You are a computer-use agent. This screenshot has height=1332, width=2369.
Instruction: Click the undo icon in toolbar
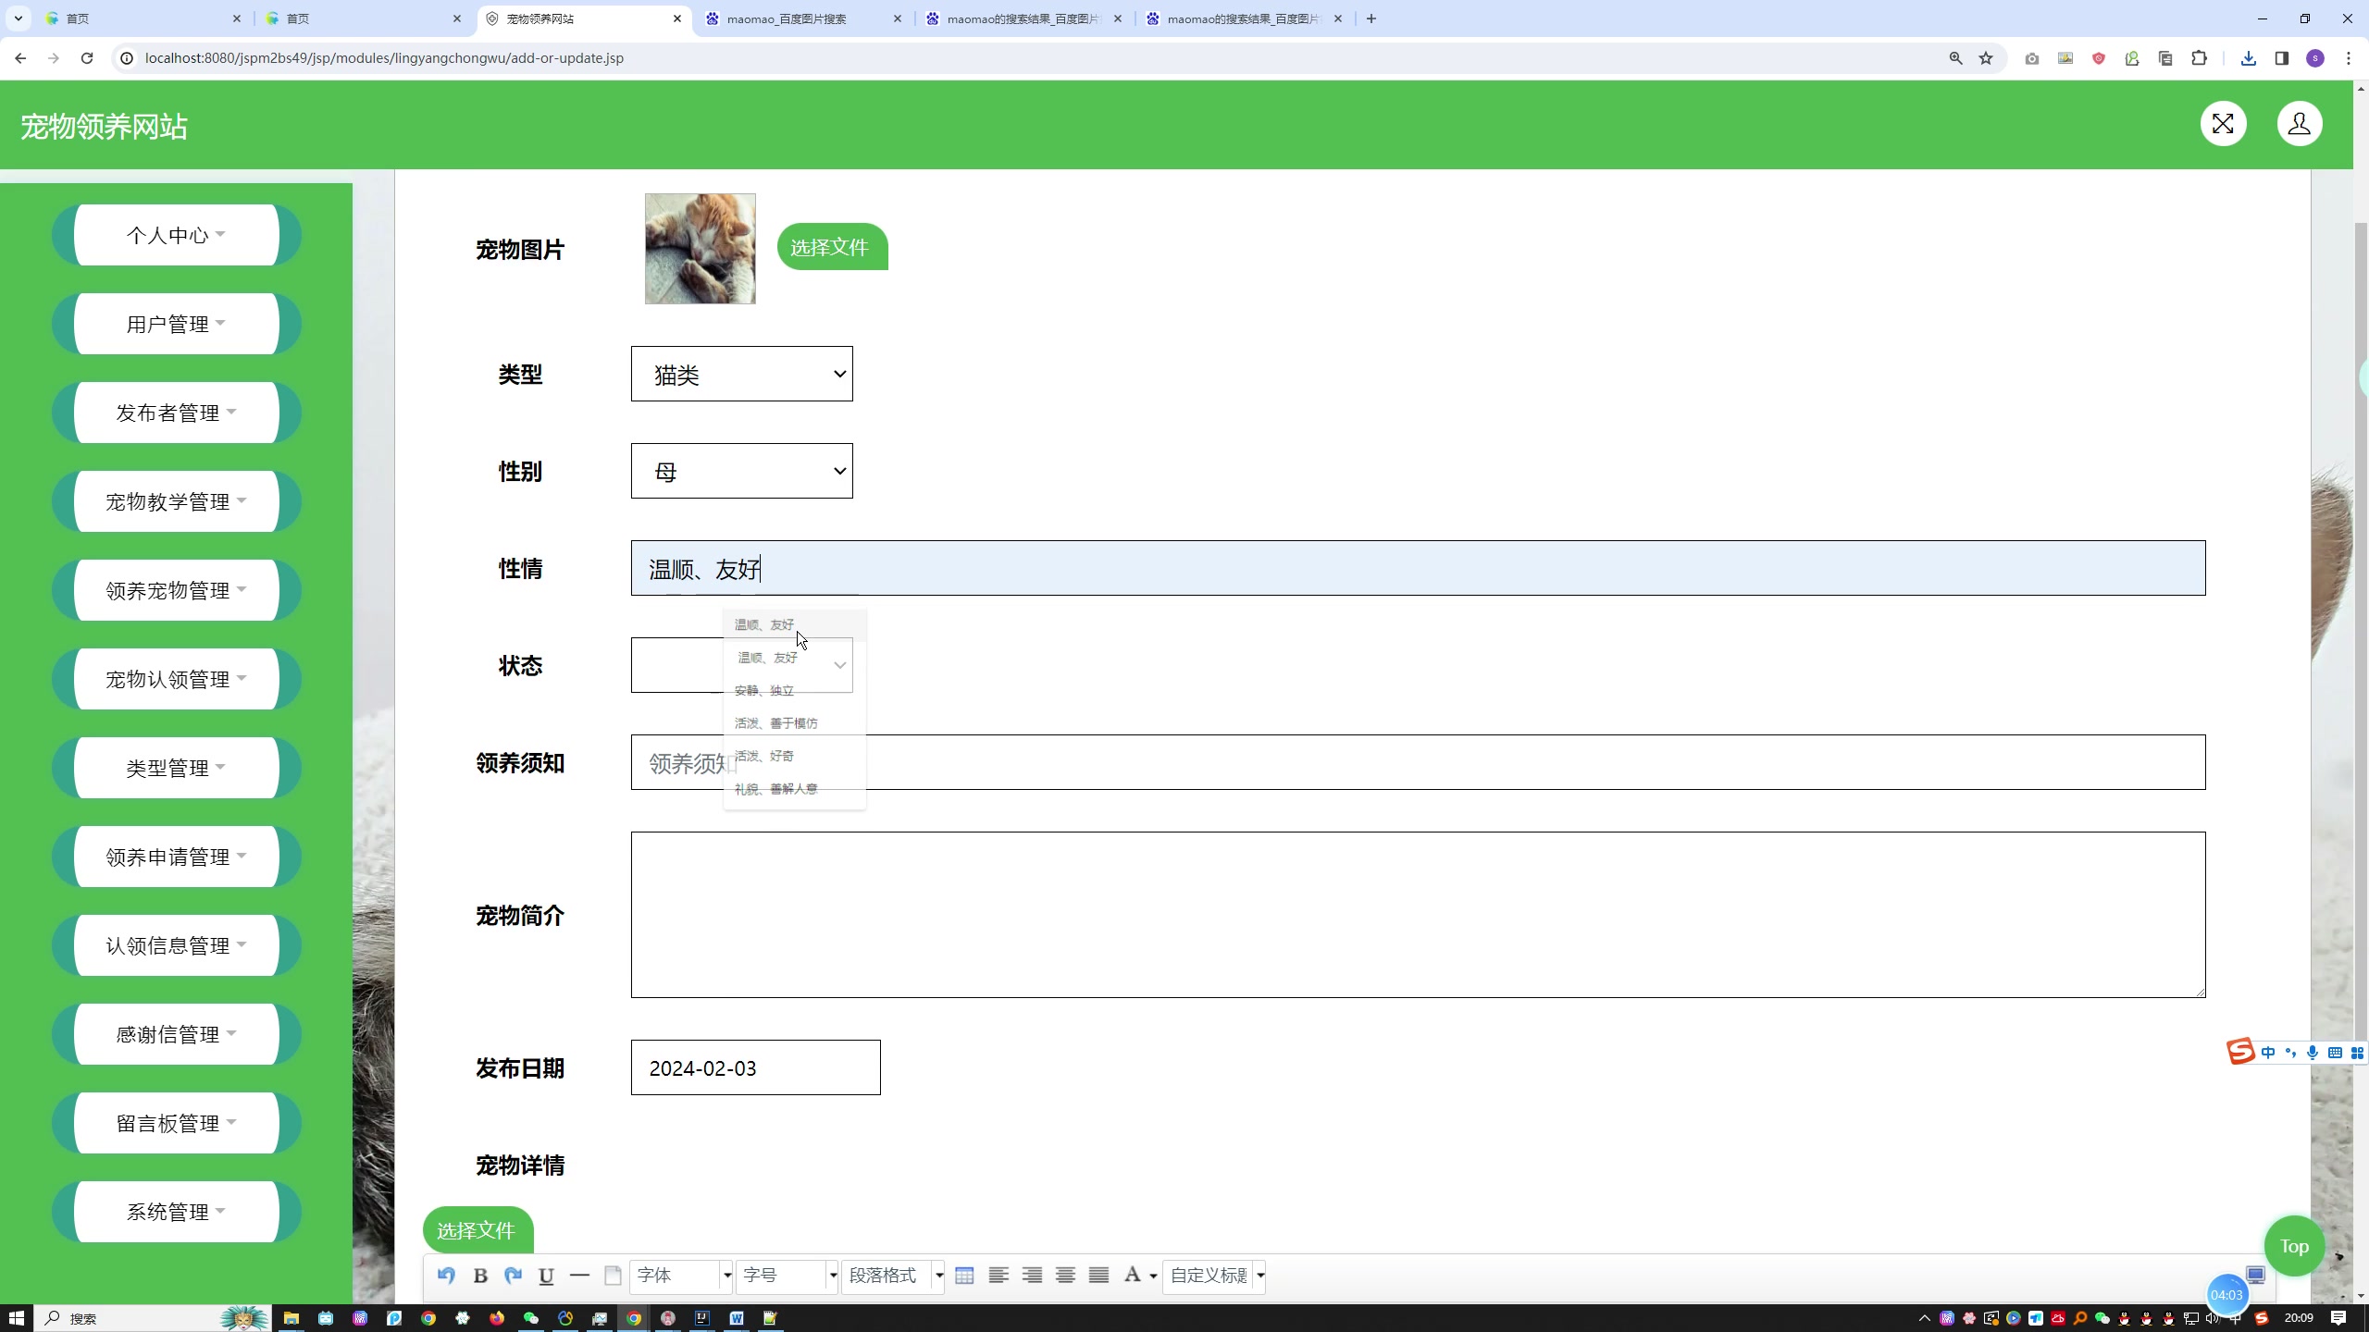448,1275
